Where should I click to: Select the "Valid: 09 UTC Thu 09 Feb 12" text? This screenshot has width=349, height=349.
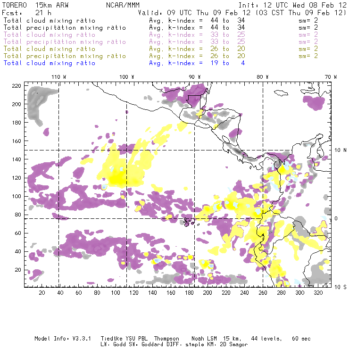pos(194,12)
